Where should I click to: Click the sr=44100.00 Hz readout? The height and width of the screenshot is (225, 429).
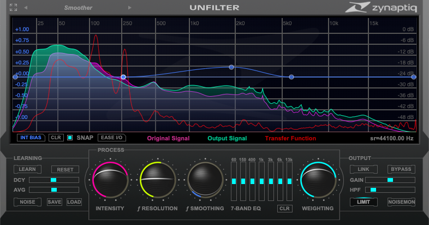(392, 139)
